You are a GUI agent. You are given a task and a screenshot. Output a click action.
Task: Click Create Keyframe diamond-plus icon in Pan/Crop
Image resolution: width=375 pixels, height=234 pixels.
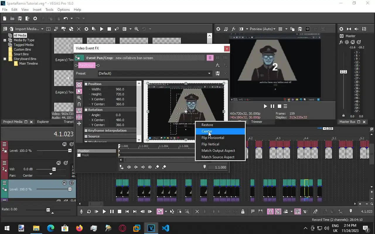coord(157,167)
